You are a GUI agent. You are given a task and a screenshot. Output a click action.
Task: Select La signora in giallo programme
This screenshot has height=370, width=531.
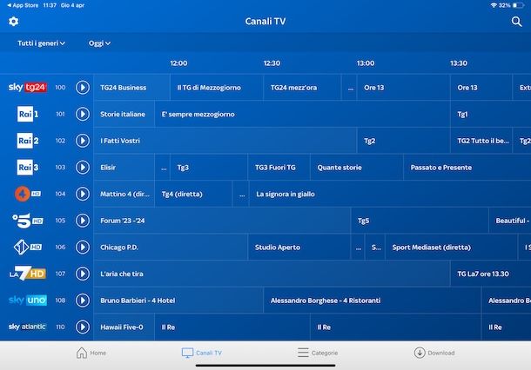point(390,194)
